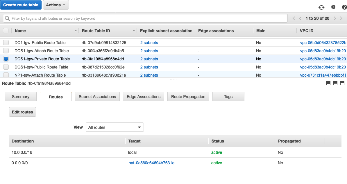
Task: Click the refresh icon
Action: click(x=321, y=7)
